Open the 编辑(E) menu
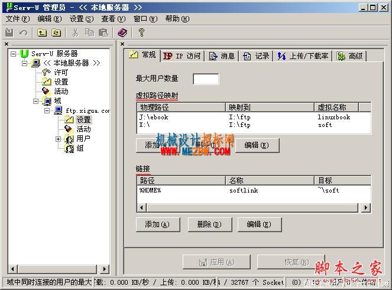 pyautogui.click(x=50, y=19)
